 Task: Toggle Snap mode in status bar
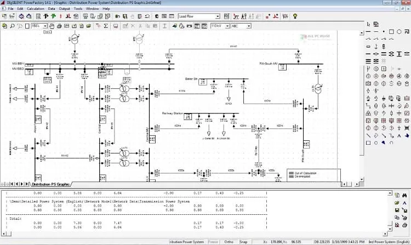[x=243, y=242]
